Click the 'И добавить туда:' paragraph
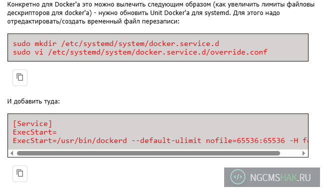 click(x=33, y=101)
